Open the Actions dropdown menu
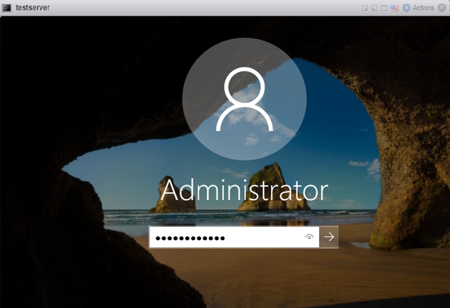The image size is (450, 308). (x=423, y=8)
